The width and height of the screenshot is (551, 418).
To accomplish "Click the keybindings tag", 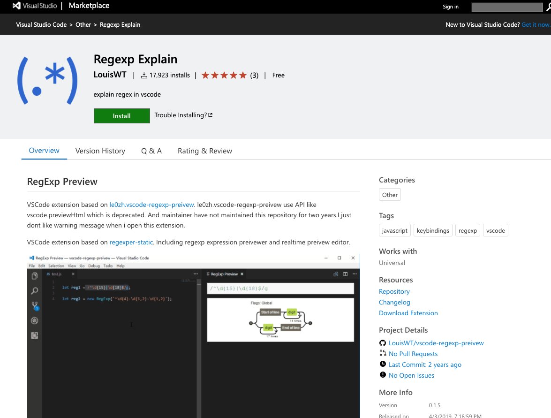I will tap(432, 230).
